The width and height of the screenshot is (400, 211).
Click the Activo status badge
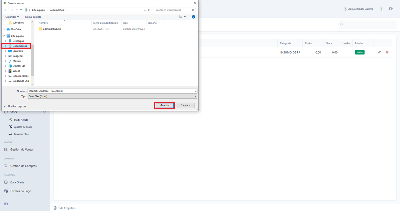point(360,52)
